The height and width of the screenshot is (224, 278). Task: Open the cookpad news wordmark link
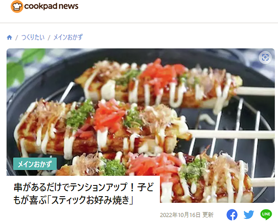pos(51,6)
